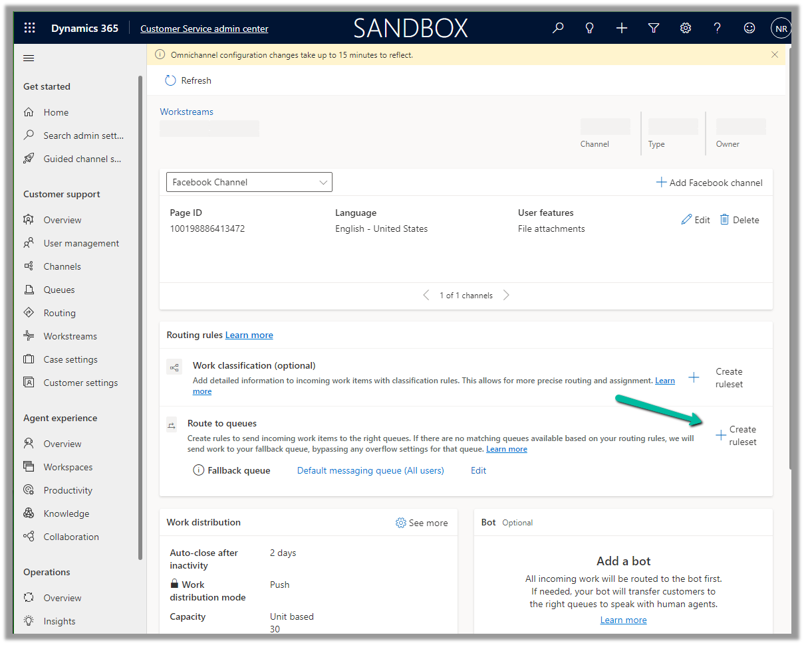
Task: Click the Productivity icon in sidebar
Action: click(x=29, y=490)
